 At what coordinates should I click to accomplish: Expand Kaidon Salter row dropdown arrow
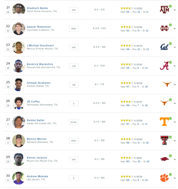click(x=175, y=122)
